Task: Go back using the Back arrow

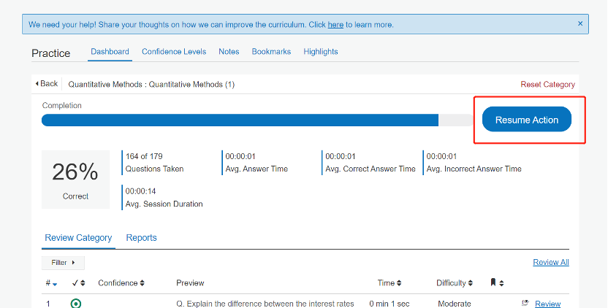Action: [x=47, y=84]
